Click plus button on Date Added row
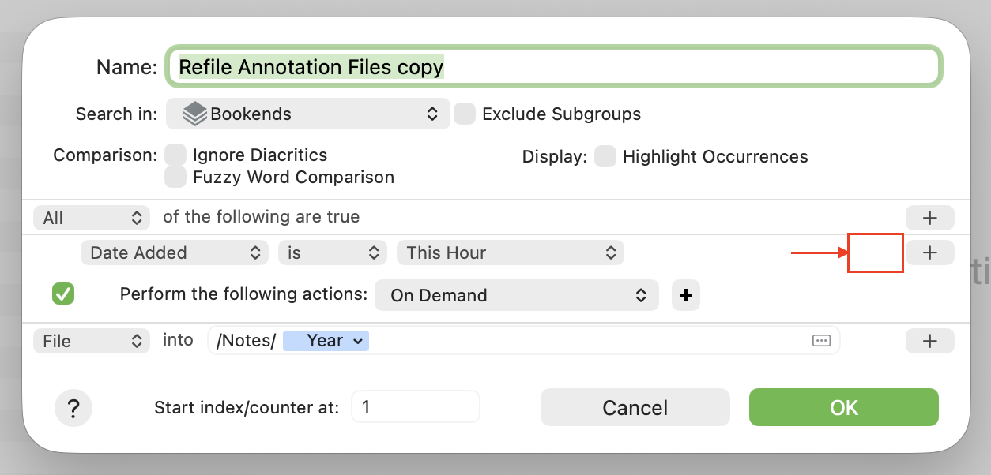 [x=929, y=252]
